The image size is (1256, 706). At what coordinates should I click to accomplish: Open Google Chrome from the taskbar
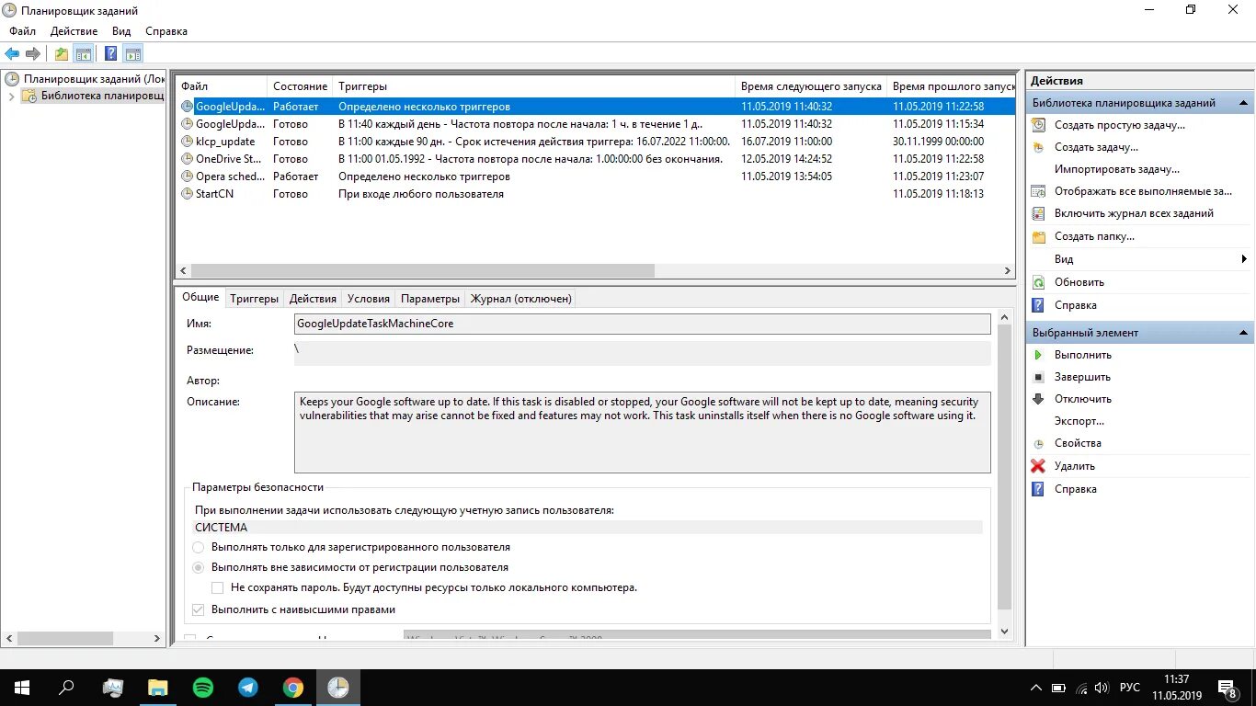293,688
